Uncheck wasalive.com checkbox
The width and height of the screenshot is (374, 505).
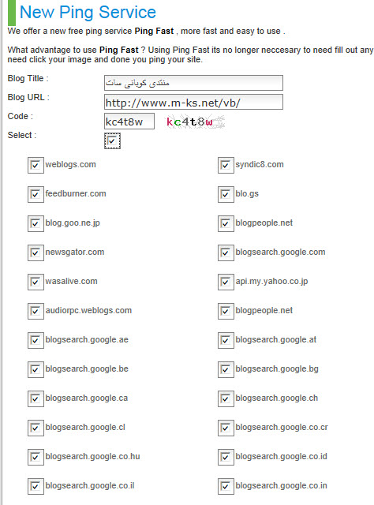coord(36,282)
